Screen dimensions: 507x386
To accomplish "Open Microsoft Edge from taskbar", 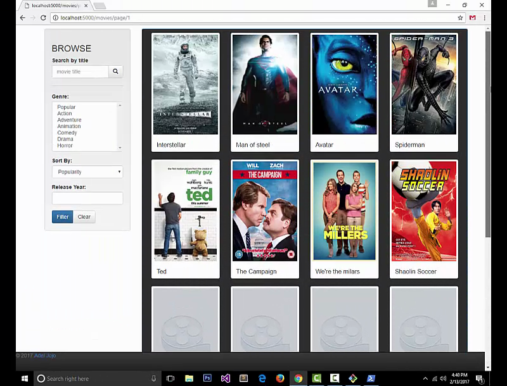I will (x=262, y=378).
